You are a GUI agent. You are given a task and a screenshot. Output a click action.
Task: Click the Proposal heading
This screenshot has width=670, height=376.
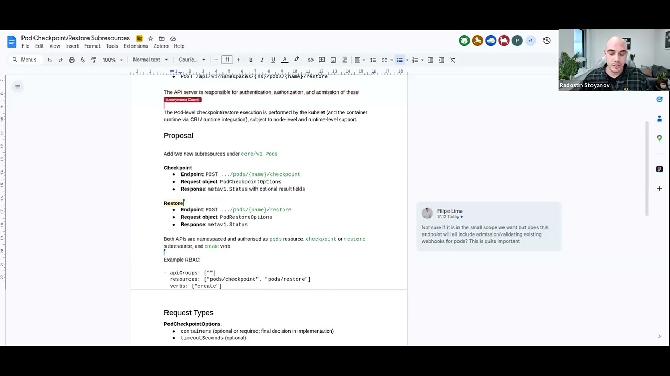coord(178,136)
